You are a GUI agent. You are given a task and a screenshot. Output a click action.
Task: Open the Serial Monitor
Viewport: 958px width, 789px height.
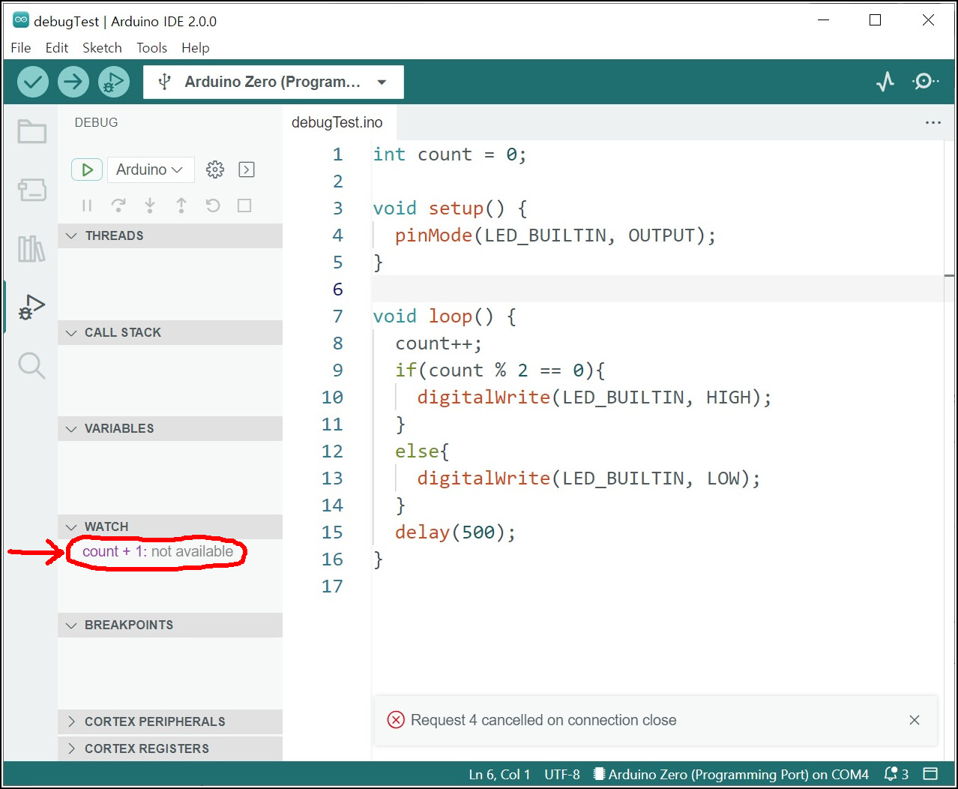pos(925,82)
